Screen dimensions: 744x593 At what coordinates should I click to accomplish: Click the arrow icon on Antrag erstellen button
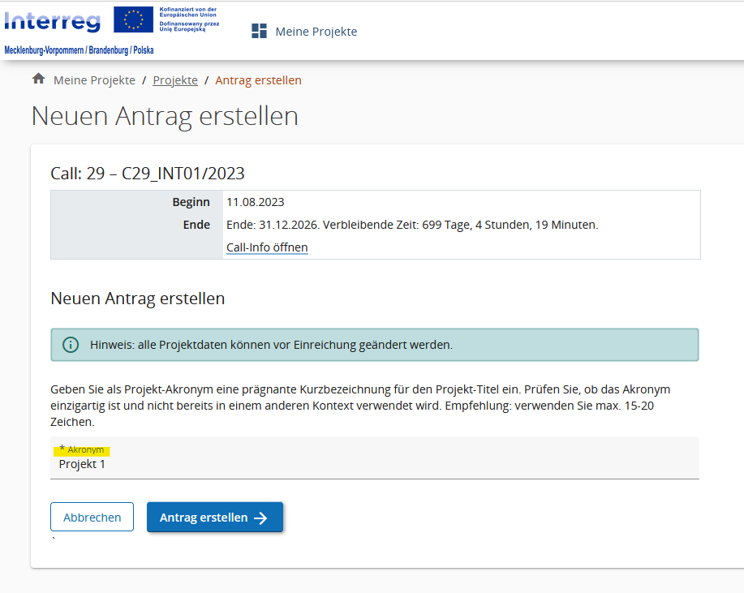point(260,518)
